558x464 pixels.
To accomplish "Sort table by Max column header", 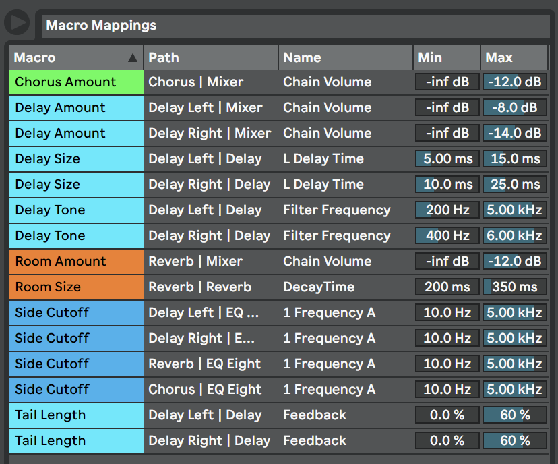I will [x=515, y=58].
